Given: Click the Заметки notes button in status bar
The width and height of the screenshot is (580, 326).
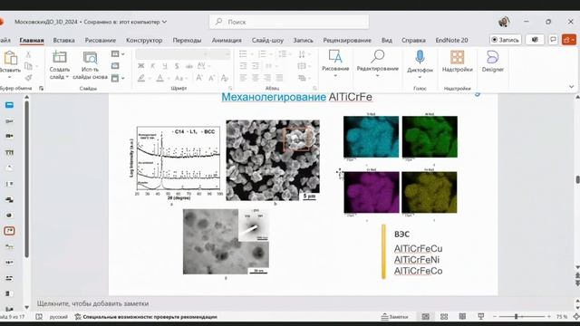Looking at the screenshot, I should coord(394,317).
